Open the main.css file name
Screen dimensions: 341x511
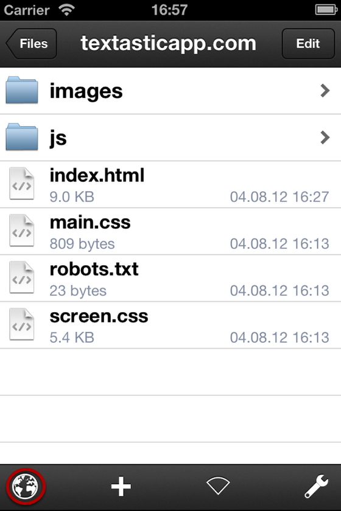(x=90, y=223)
